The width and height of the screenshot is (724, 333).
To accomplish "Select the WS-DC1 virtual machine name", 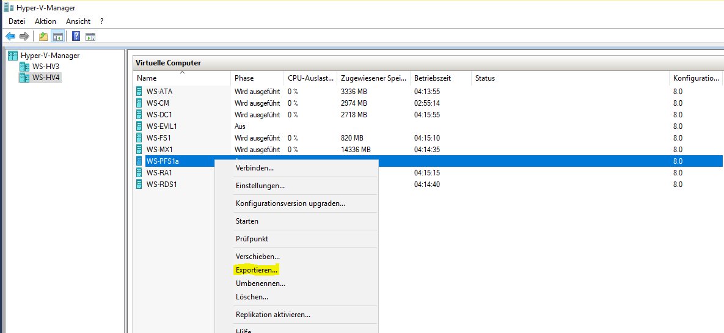I will tap(159, 114).
